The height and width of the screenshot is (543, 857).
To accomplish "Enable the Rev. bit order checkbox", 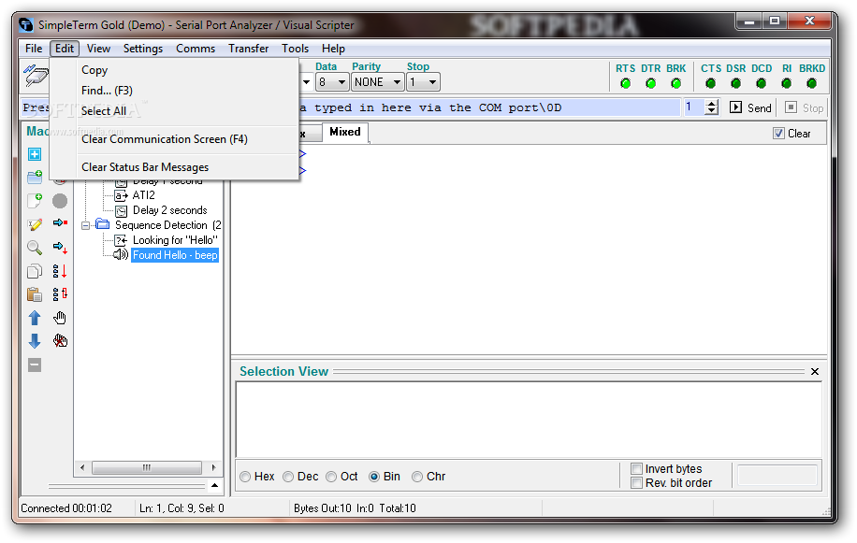I will [636, 483].
